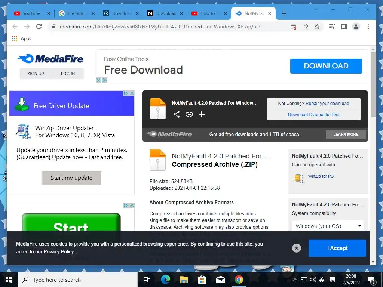Close the YouTube tab
The width and height of the screenshot is (383, 287).
[x=48, y=13]
